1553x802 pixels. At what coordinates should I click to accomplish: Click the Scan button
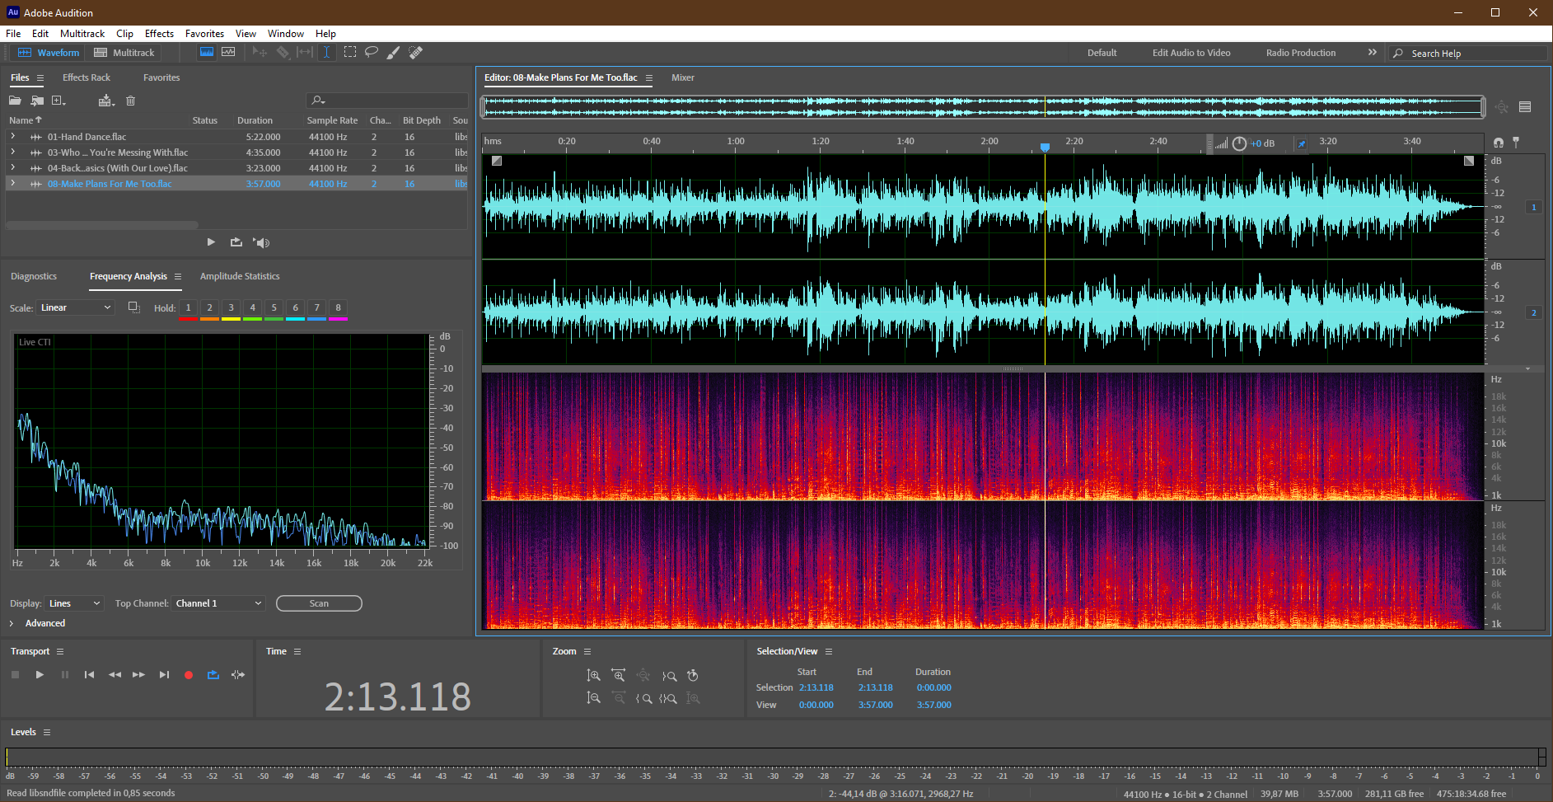[x=319, y=603]
